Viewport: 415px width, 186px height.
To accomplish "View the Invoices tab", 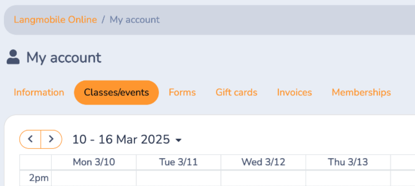I will 294,93.
